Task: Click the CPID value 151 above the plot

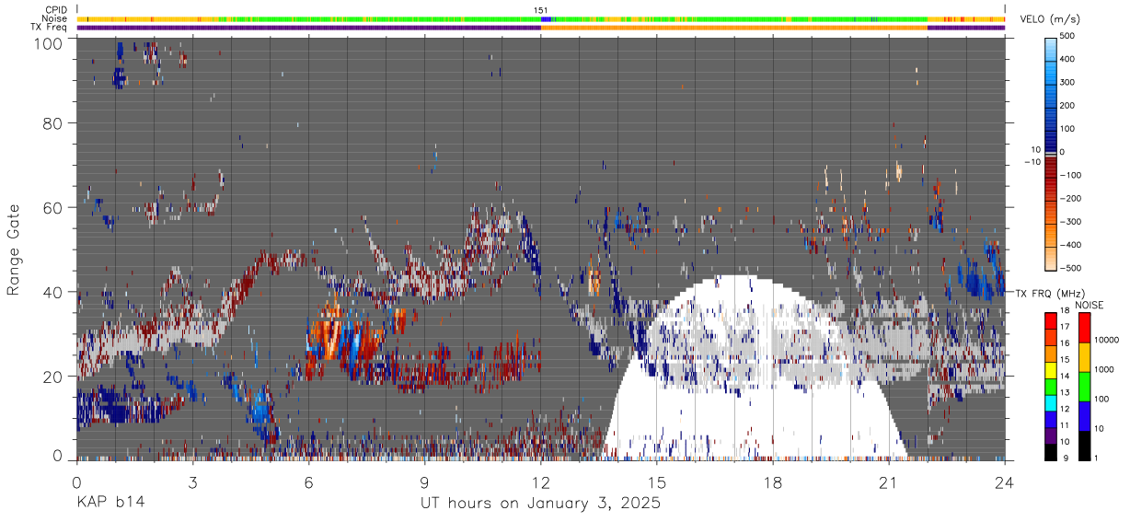Action: pyautogui.click(x=542, y=9)
